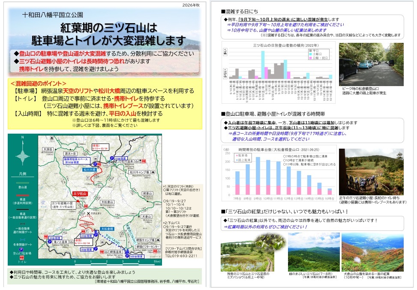
Task: Click the phone number TEL:019-693-2211
Action: 181,256
